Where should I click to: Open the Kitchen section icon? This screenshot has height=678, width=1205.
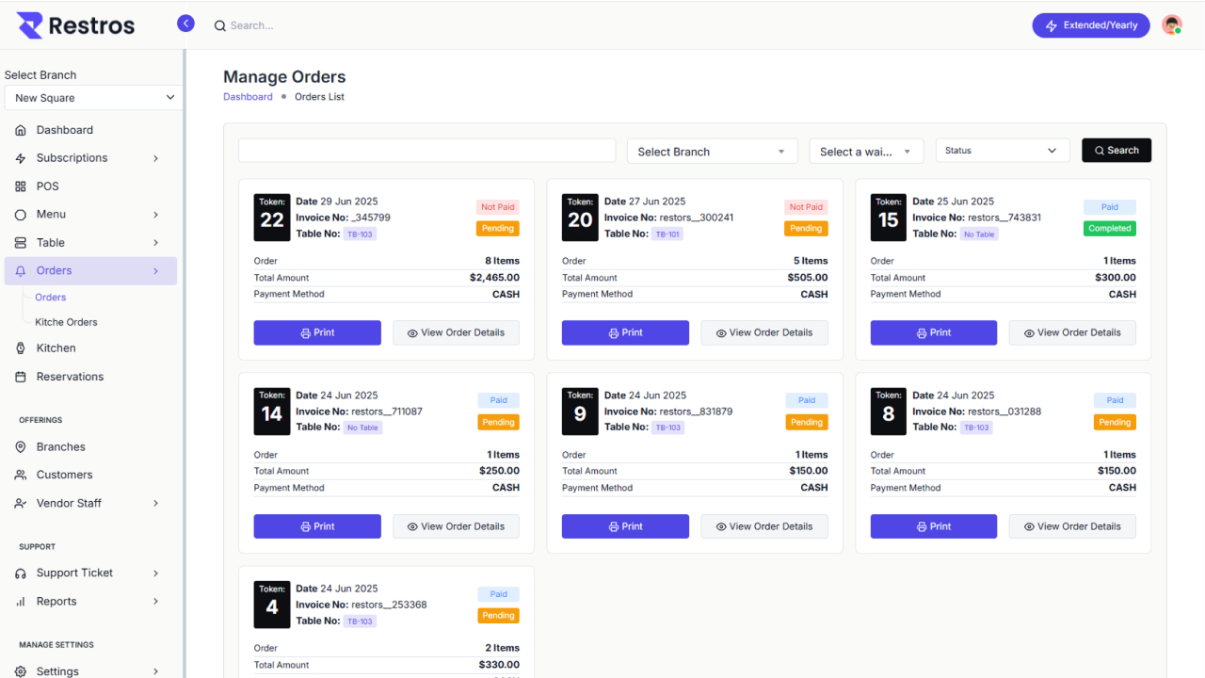pyautogui.click(x=21, y=347)
